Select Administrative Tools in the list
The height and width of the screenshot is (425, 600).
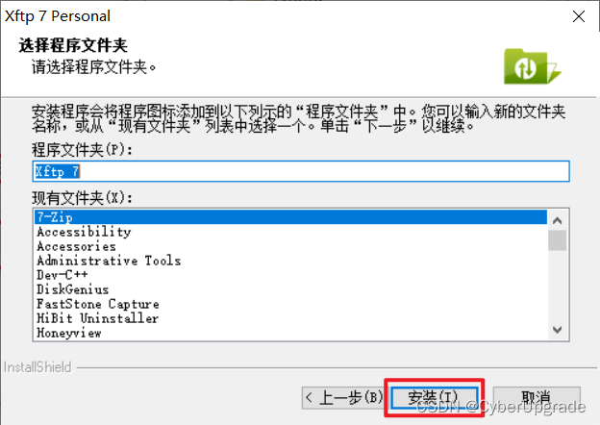click(x=290, y=261)
